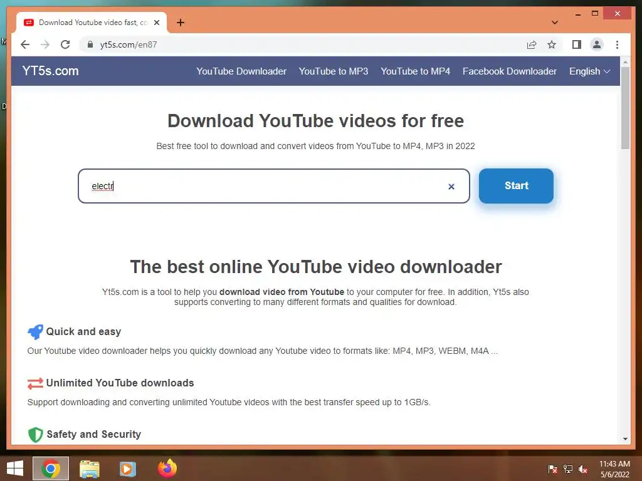Click the YT5s.com logo link
The height and width of the screenshot is (481, 642).
point(50,71)
